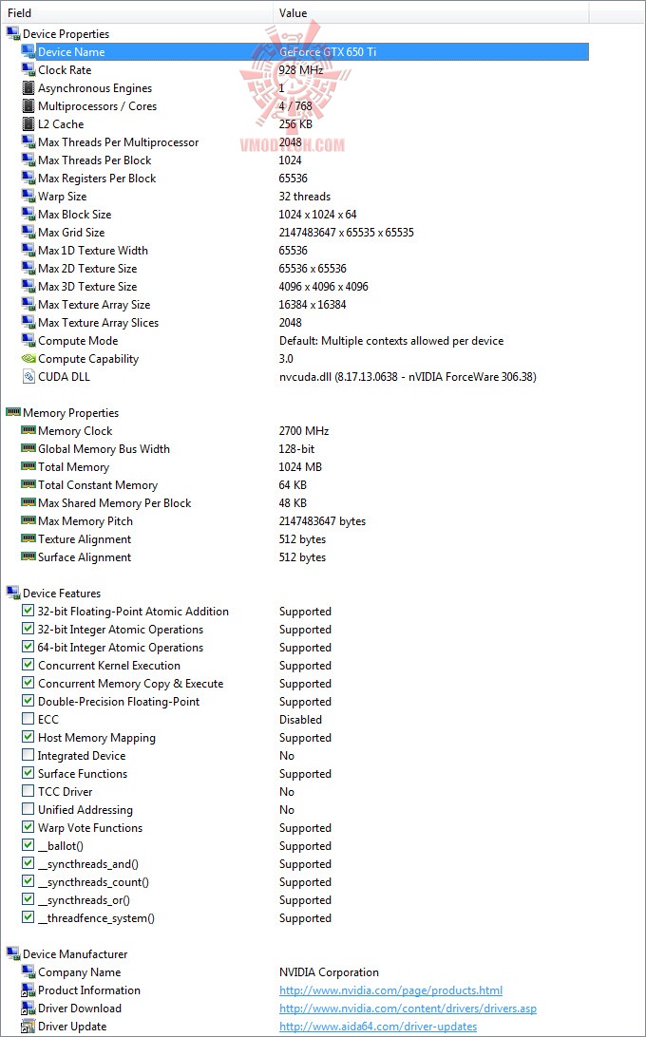
Task: Click the Warp Size row icon
Action: 28,196
